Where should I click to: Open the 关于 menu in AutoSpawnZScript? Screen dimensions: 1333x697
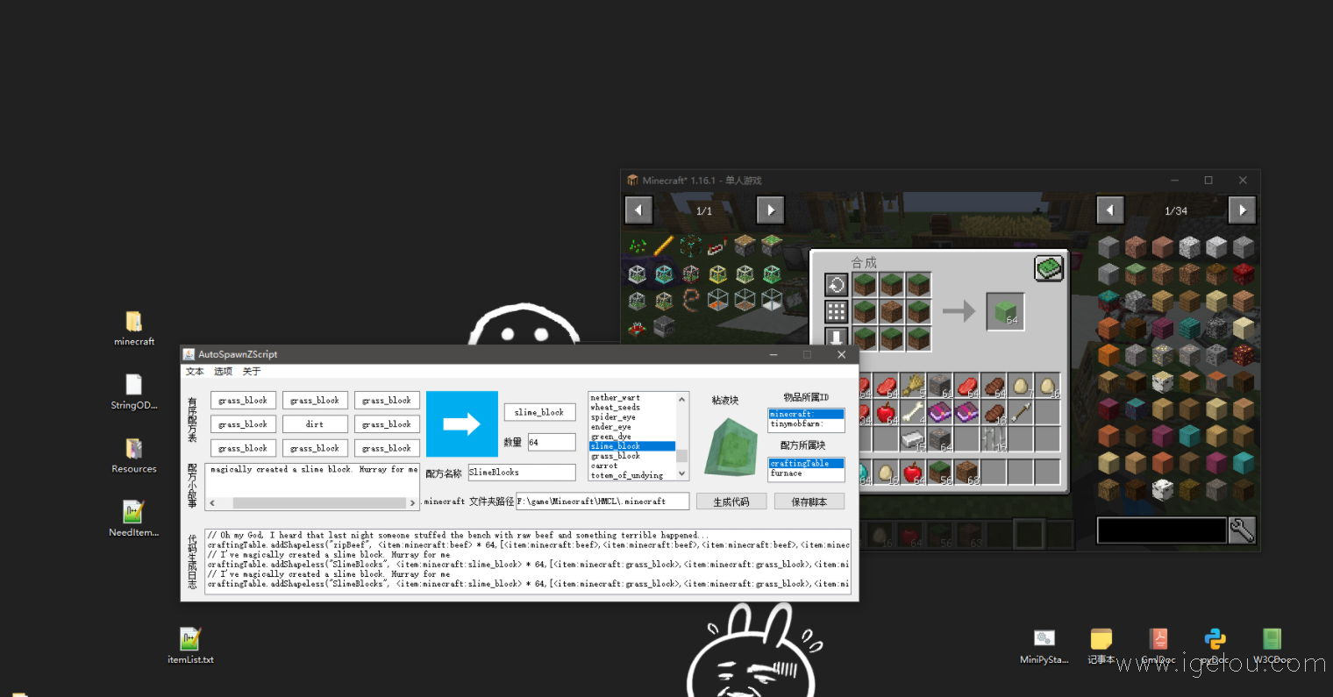tap(252, 372)
